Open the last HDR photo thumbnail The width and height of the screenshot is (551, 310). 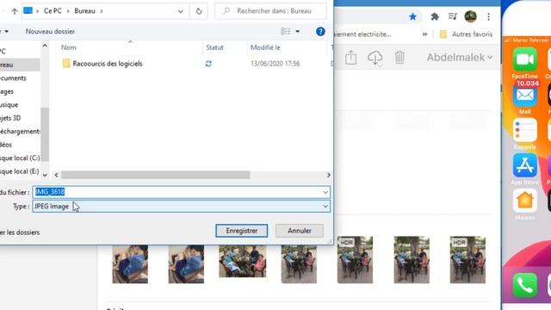click(467, 260)
